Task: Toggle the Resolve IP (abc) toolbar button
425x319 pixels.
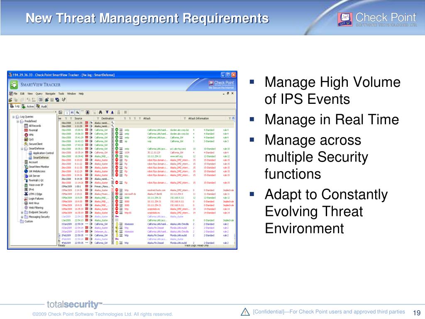Action: [x=72, y=113]
